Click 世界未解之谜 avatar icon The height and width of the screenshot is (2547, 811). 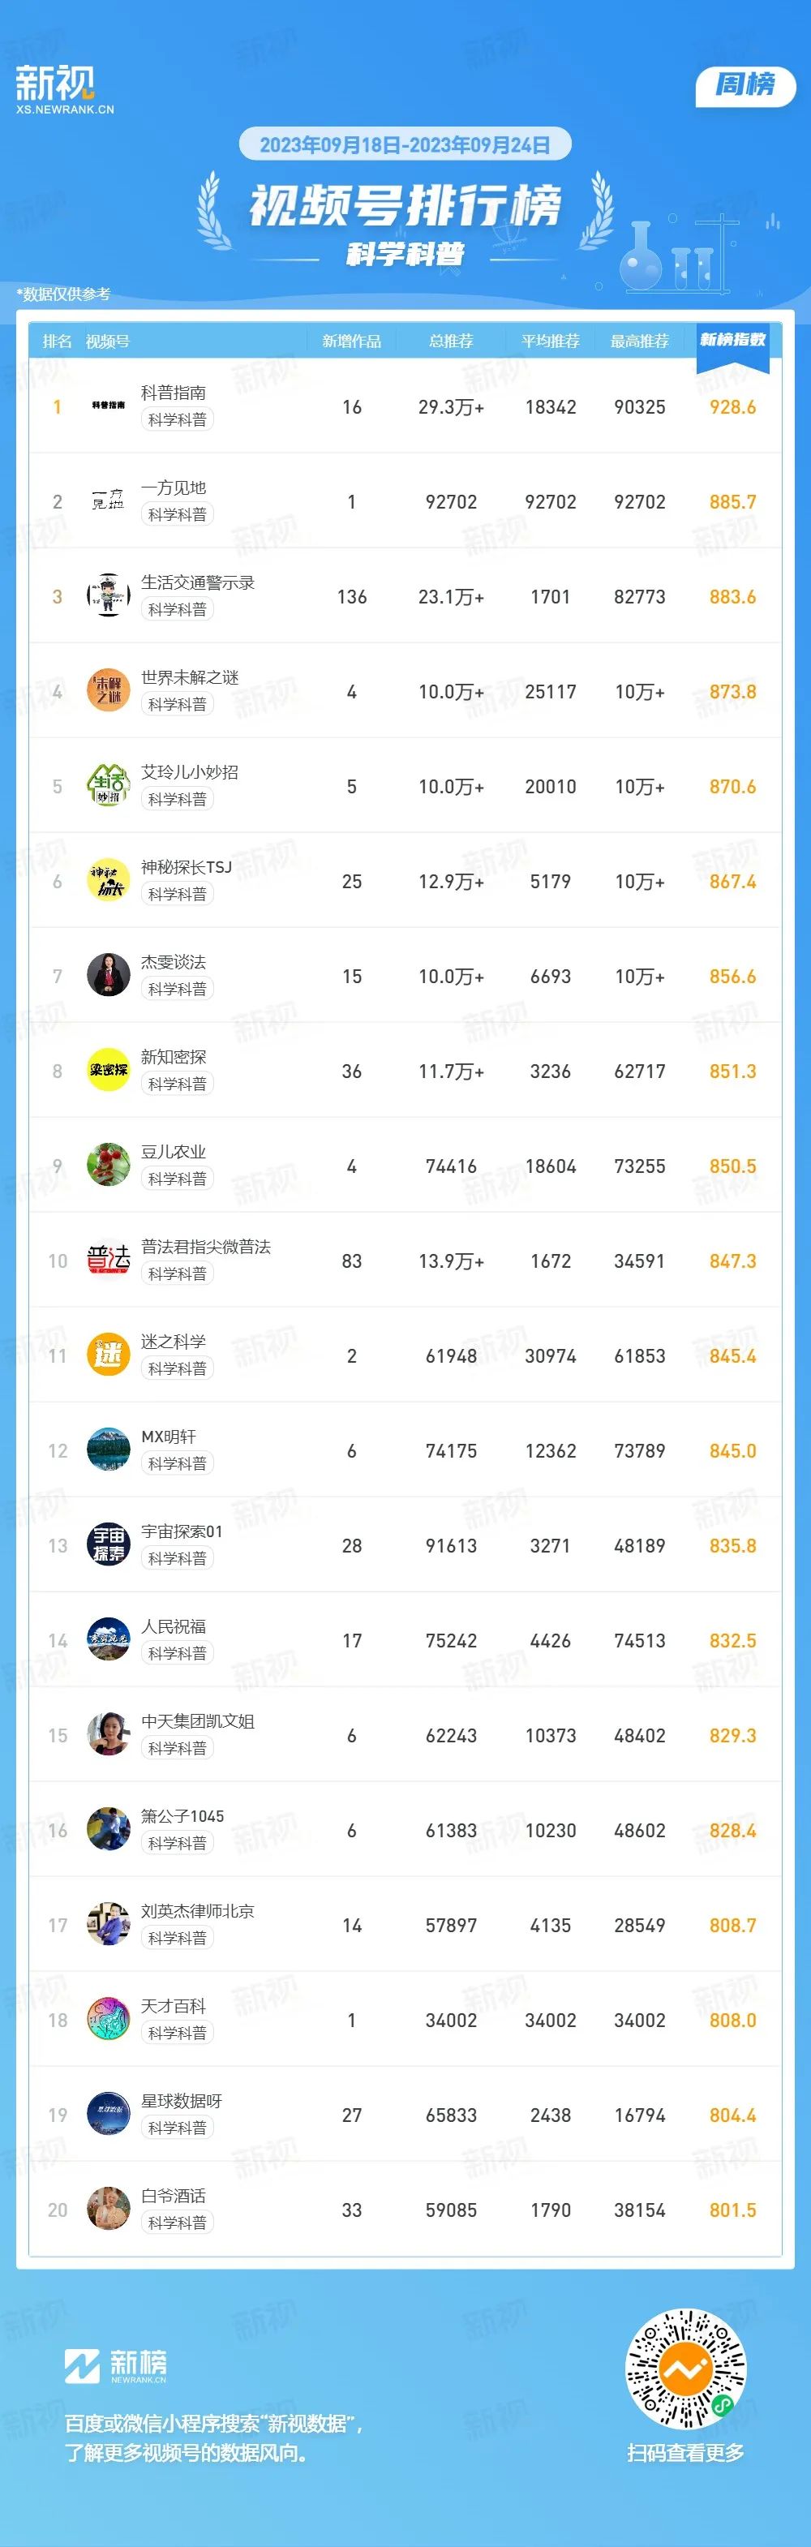[x=109, y=691]
